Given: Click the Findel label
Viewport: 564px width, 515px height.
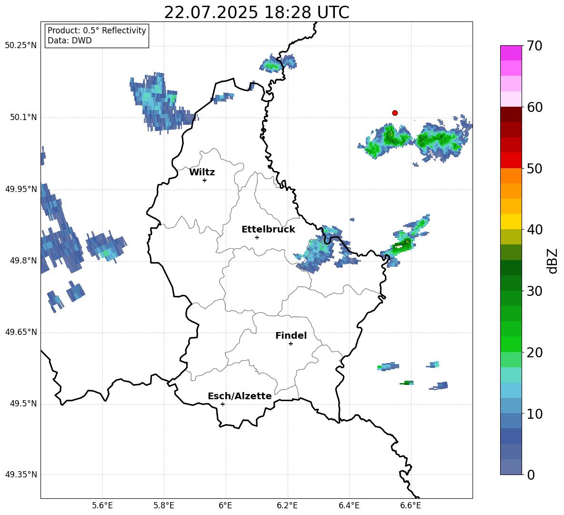Looking at the screenshot, I should [291, 335].
